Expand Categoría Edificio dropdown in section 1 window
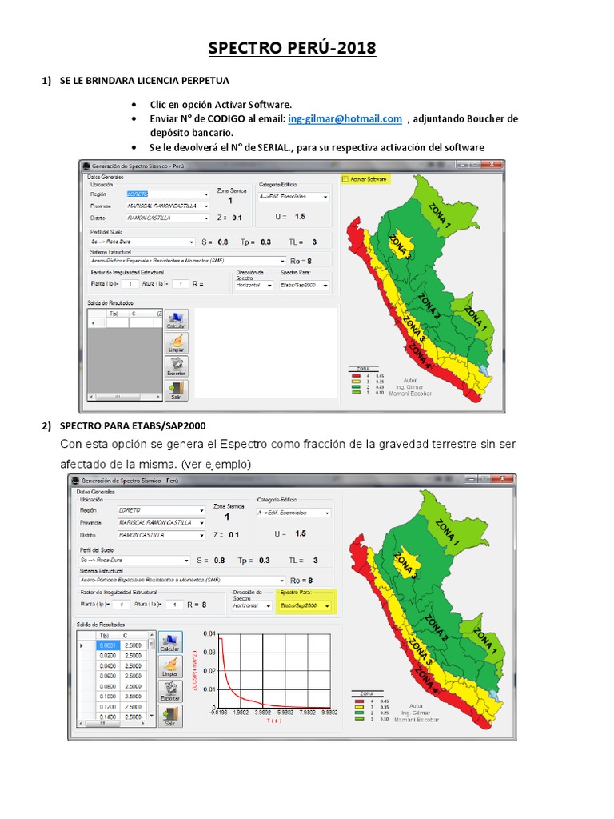The image size is (614, 819). [293, 197]
